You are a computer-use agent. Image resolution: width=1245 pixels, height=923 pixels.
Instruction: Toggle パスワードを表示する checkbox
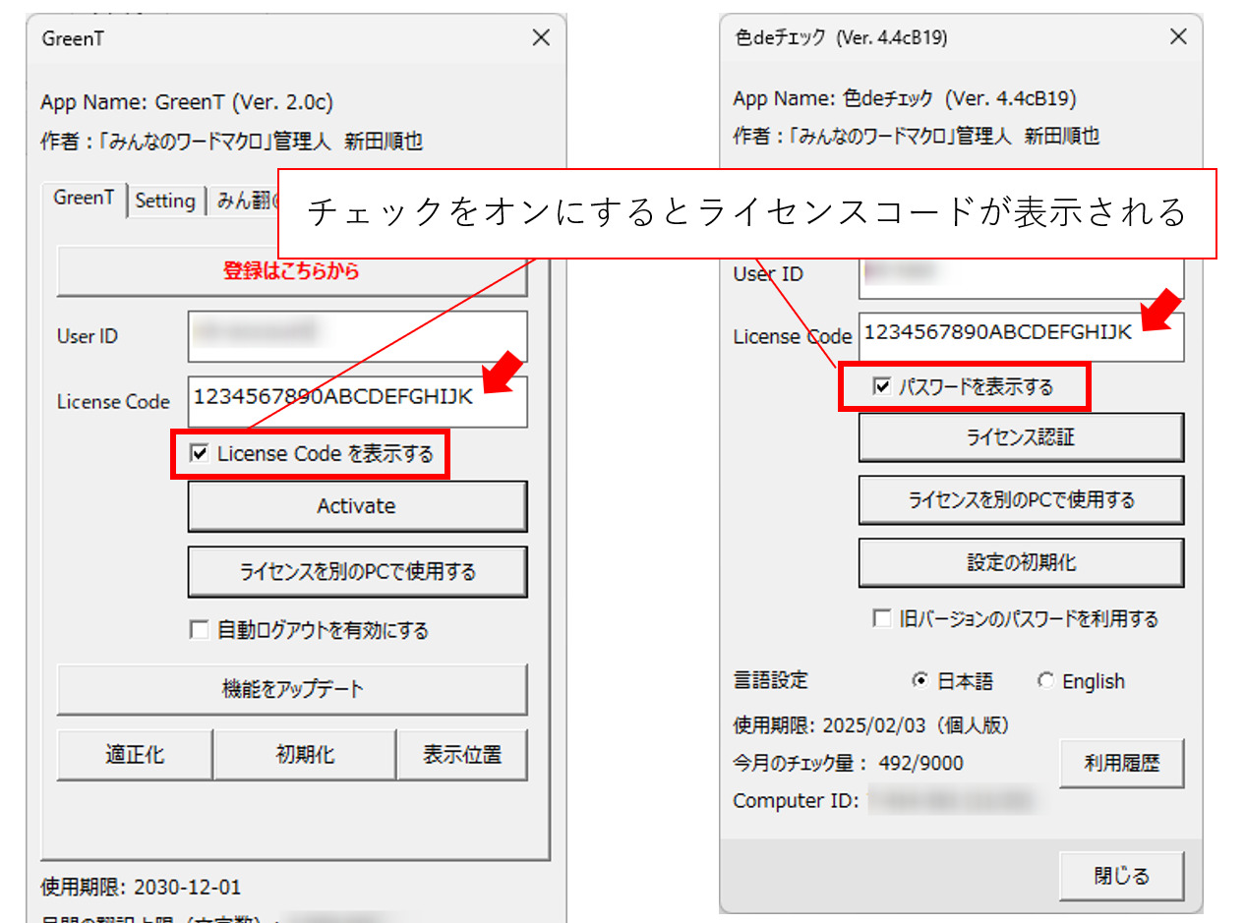(x=882, y=387)
